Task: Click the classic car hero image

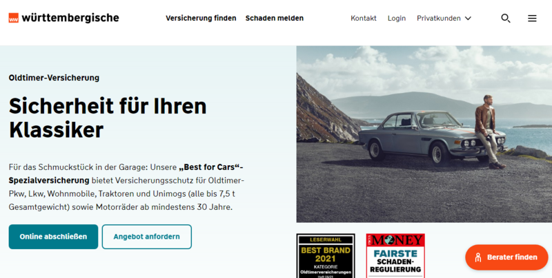Action: pyautogui.click(x=424, y=134)
